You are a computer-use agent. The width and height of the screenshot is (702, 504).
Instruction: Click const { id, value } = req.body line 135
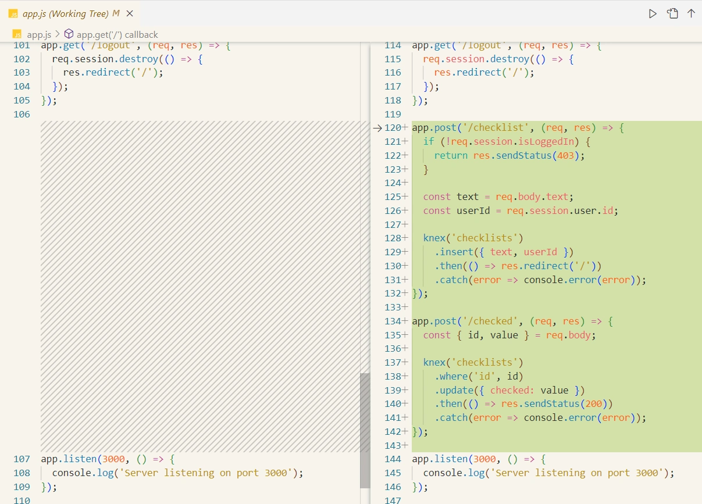pyautogui.click(x=509, y=335)
